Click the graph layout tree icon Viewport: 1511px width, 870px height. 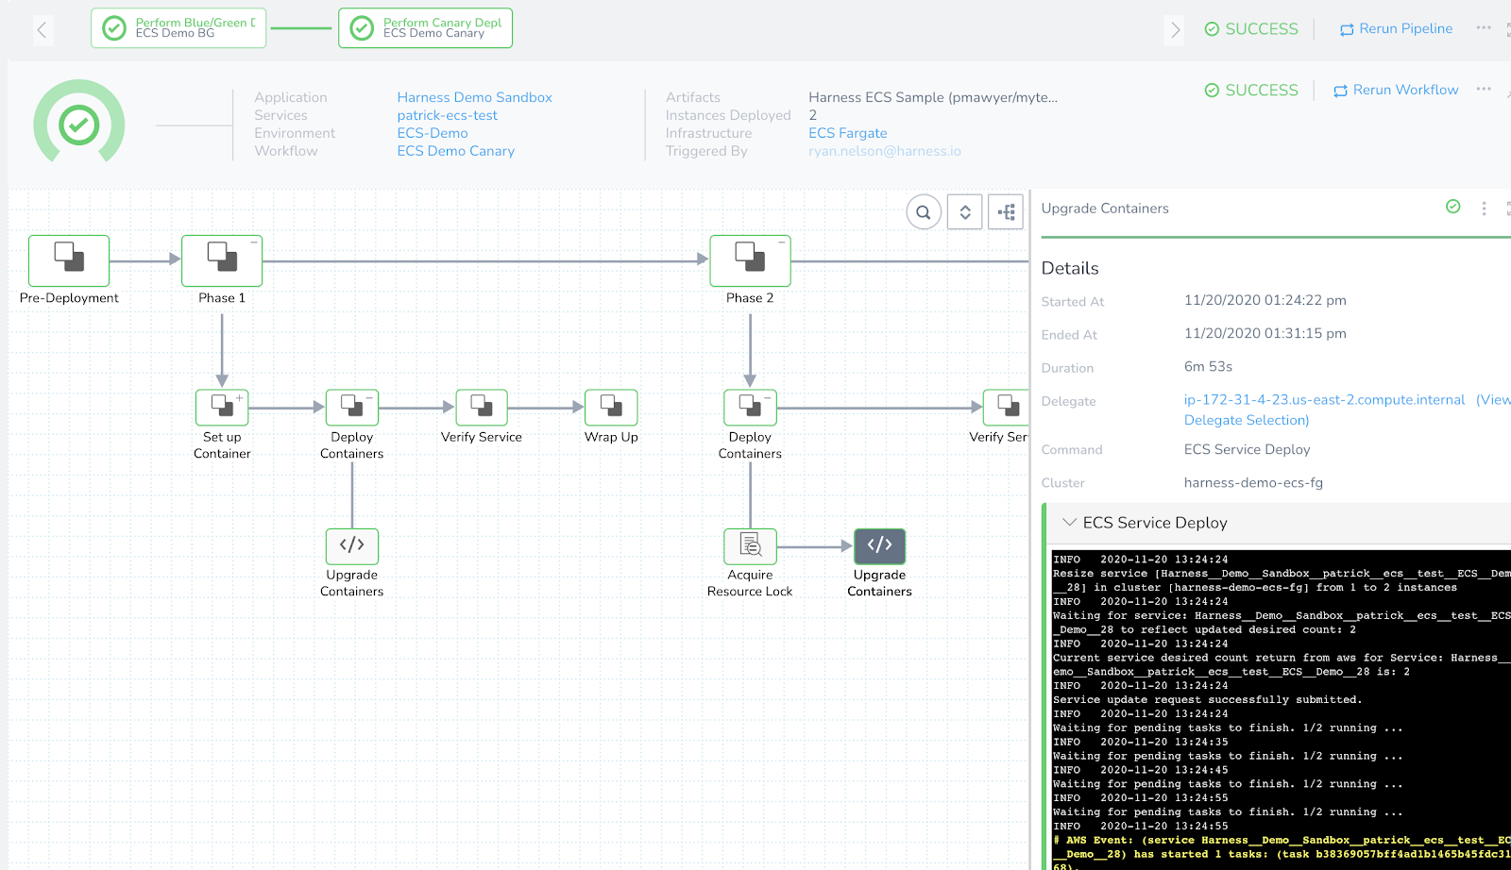click(1006, 212)
